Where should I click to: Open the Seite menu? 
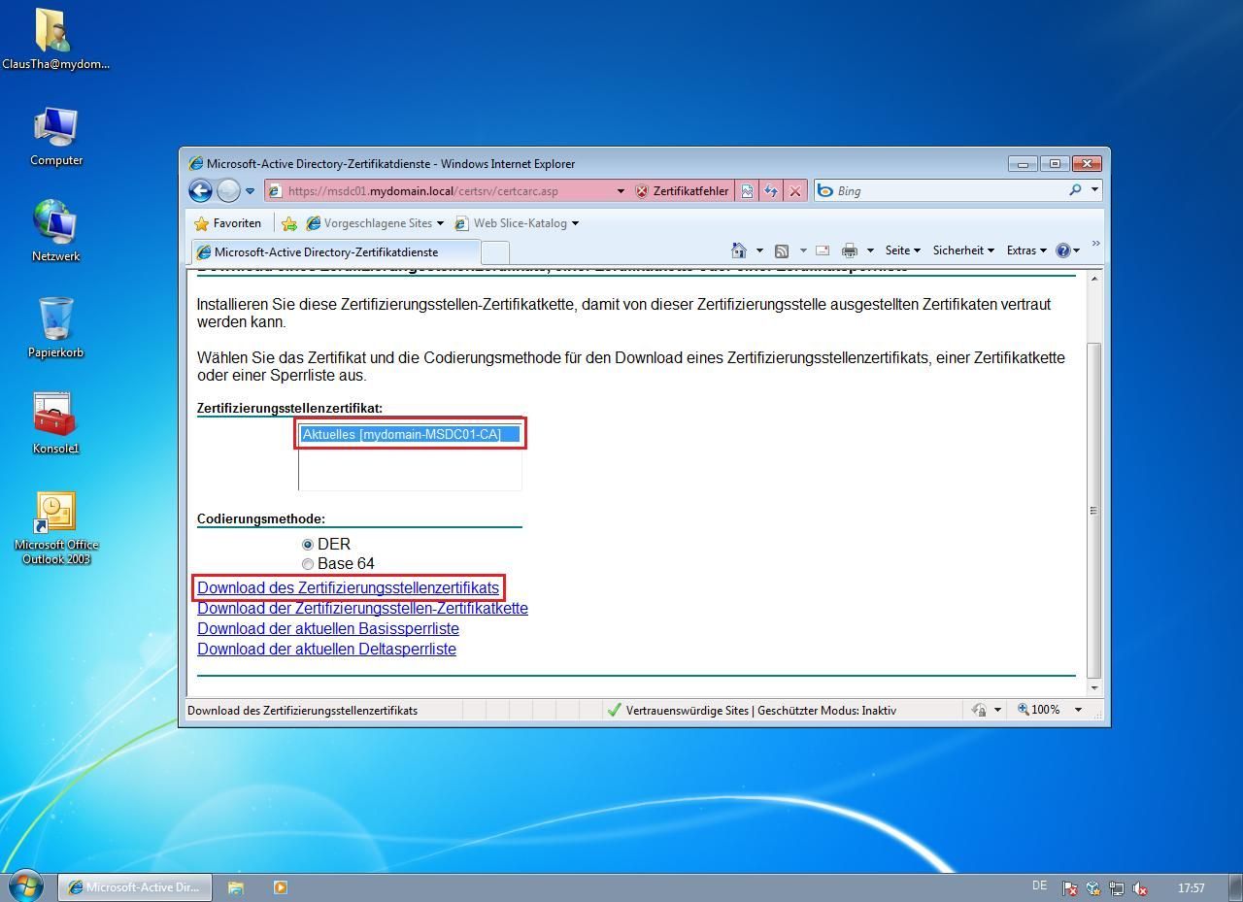[x=902, y=251]
